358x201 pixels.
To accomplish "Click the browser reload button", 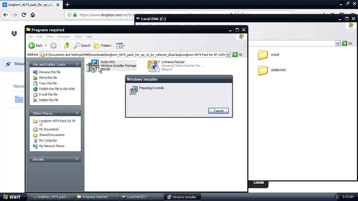I will point(24,15).
